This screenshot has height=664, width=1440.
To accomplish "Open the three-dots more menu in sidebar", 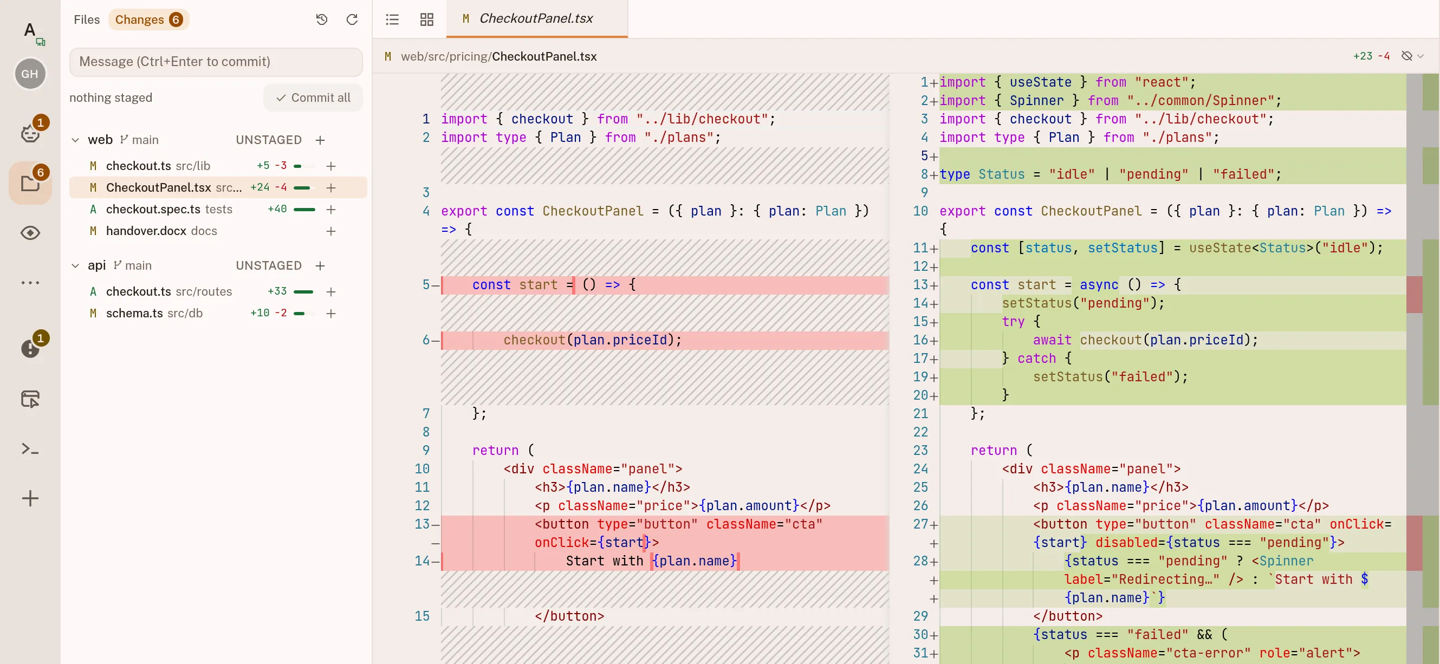I will pyautogui.click(x=30, y=283).
